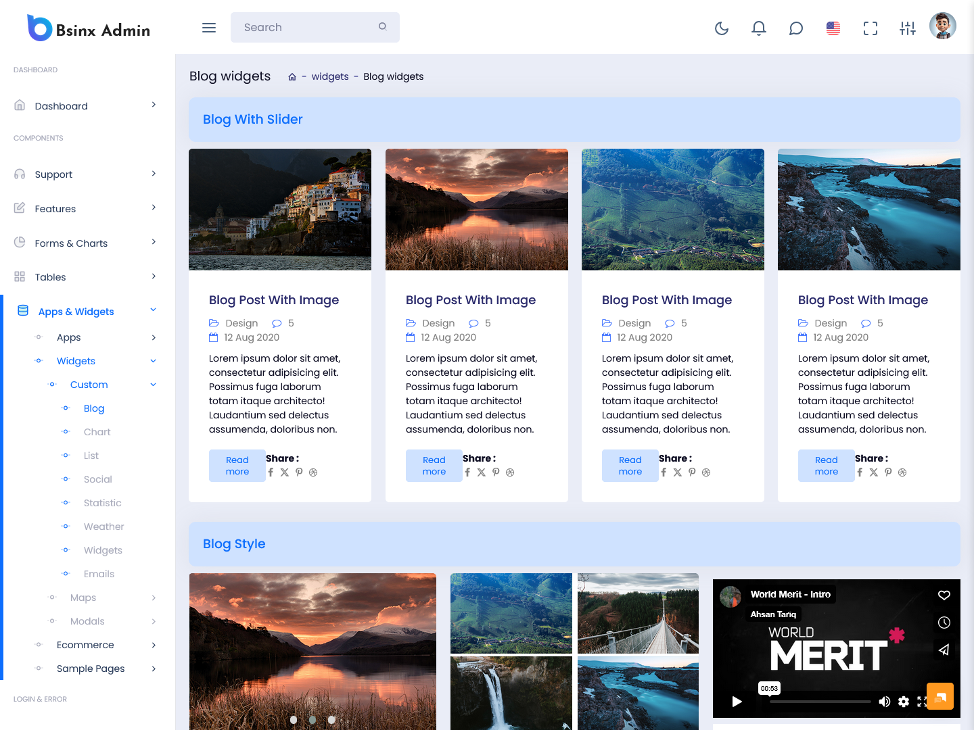
Task: Share the second blog post on Pinterest
Action: click(x=496, y=472)
